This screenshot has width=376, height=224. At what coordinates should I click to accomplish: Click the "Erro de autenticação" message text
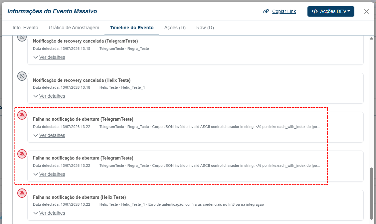(x=206, y=205)
